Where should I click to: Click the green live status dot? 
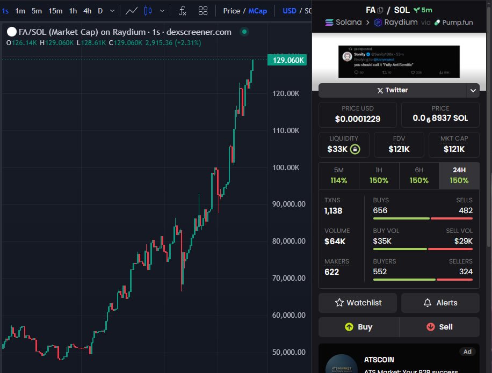coord(244,32)
